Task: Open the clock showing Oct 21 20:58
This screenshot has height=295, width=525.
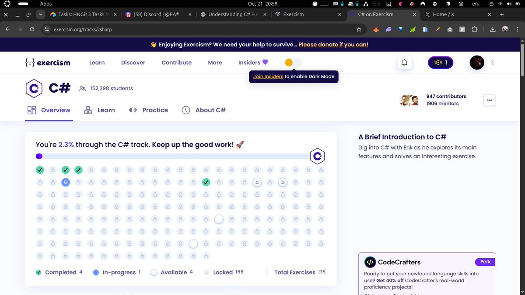Action: (262, 3)
